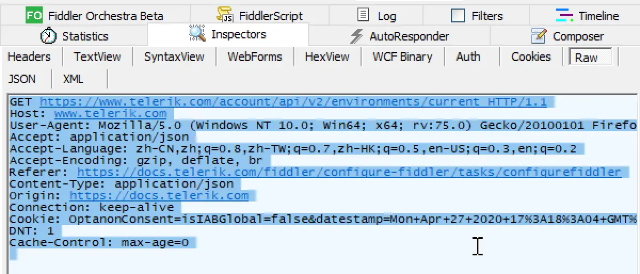Switch to the Composer tab
640x274 pixels.
(x=567, y=36)
